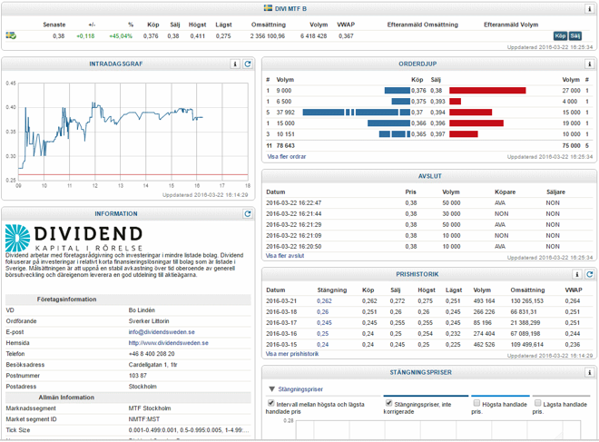The width and height of the screenshot is (599, 442).
Task: Enable 'Högsta handlade pris' checkbox
Action: [x=476, y=403]
